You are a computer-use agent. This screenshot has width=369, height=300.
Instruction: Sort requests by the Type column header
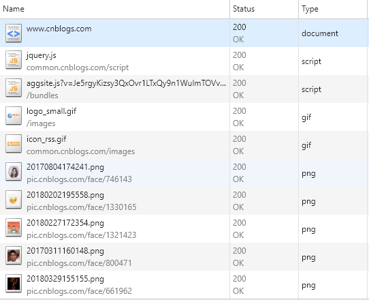coord(333,9)
